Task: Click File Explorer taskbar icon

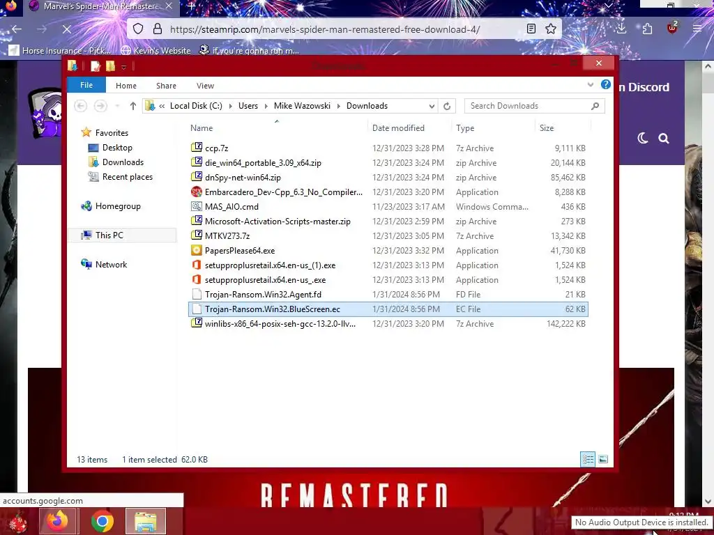Action: coord(146,521)
